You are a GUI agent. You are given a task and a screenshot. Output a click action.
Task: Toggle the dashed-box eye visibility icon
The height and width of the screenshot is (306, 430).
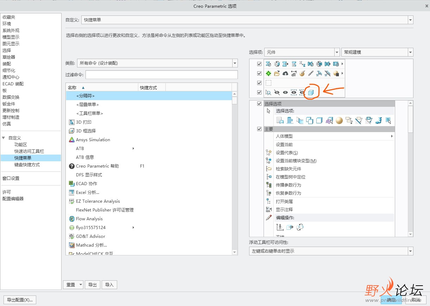pos(294,92)
